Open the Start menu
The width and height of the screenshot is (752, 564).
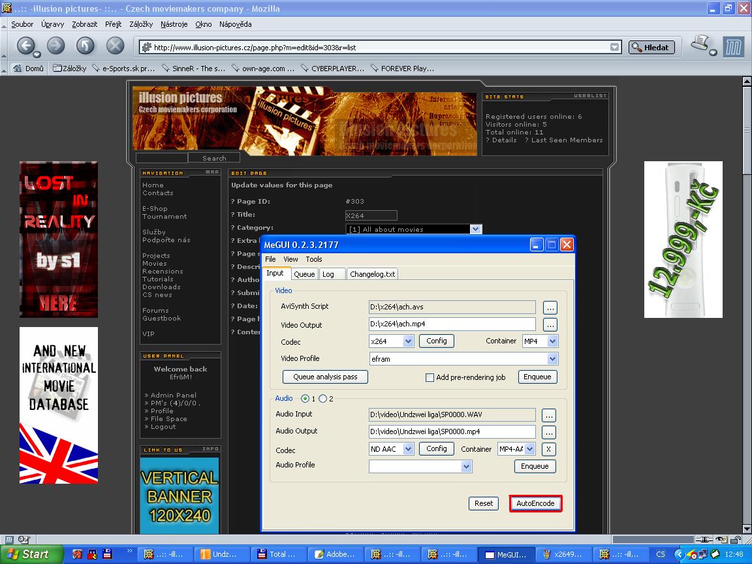(x=31, y=554)
